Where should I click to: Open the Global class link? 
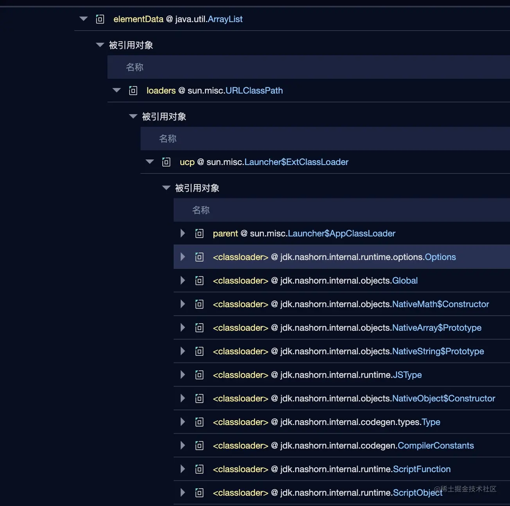pyautogui.click(x=405, y=281)
